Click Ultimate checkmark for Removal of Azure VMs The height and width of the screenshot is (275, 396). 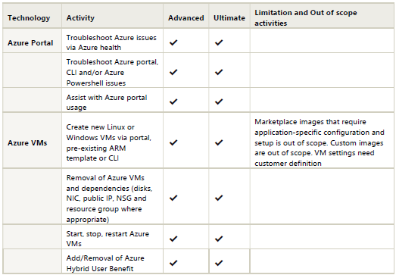coord(219,198)
